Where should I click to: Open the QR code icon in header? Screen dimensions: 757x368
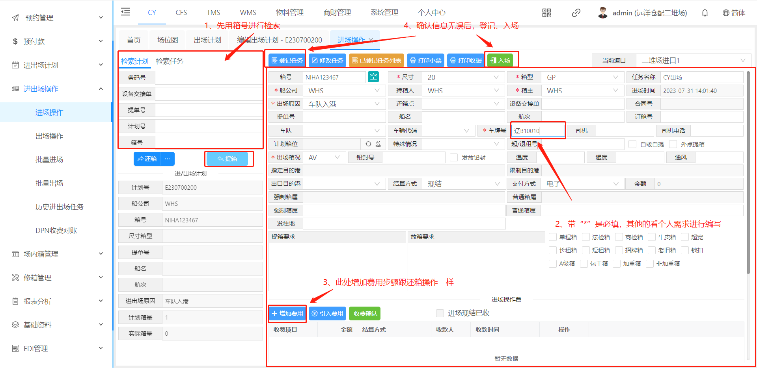[x=546, y=13]
